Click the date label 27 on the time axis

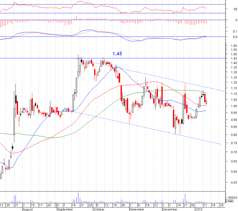click(x=16, y=205)
